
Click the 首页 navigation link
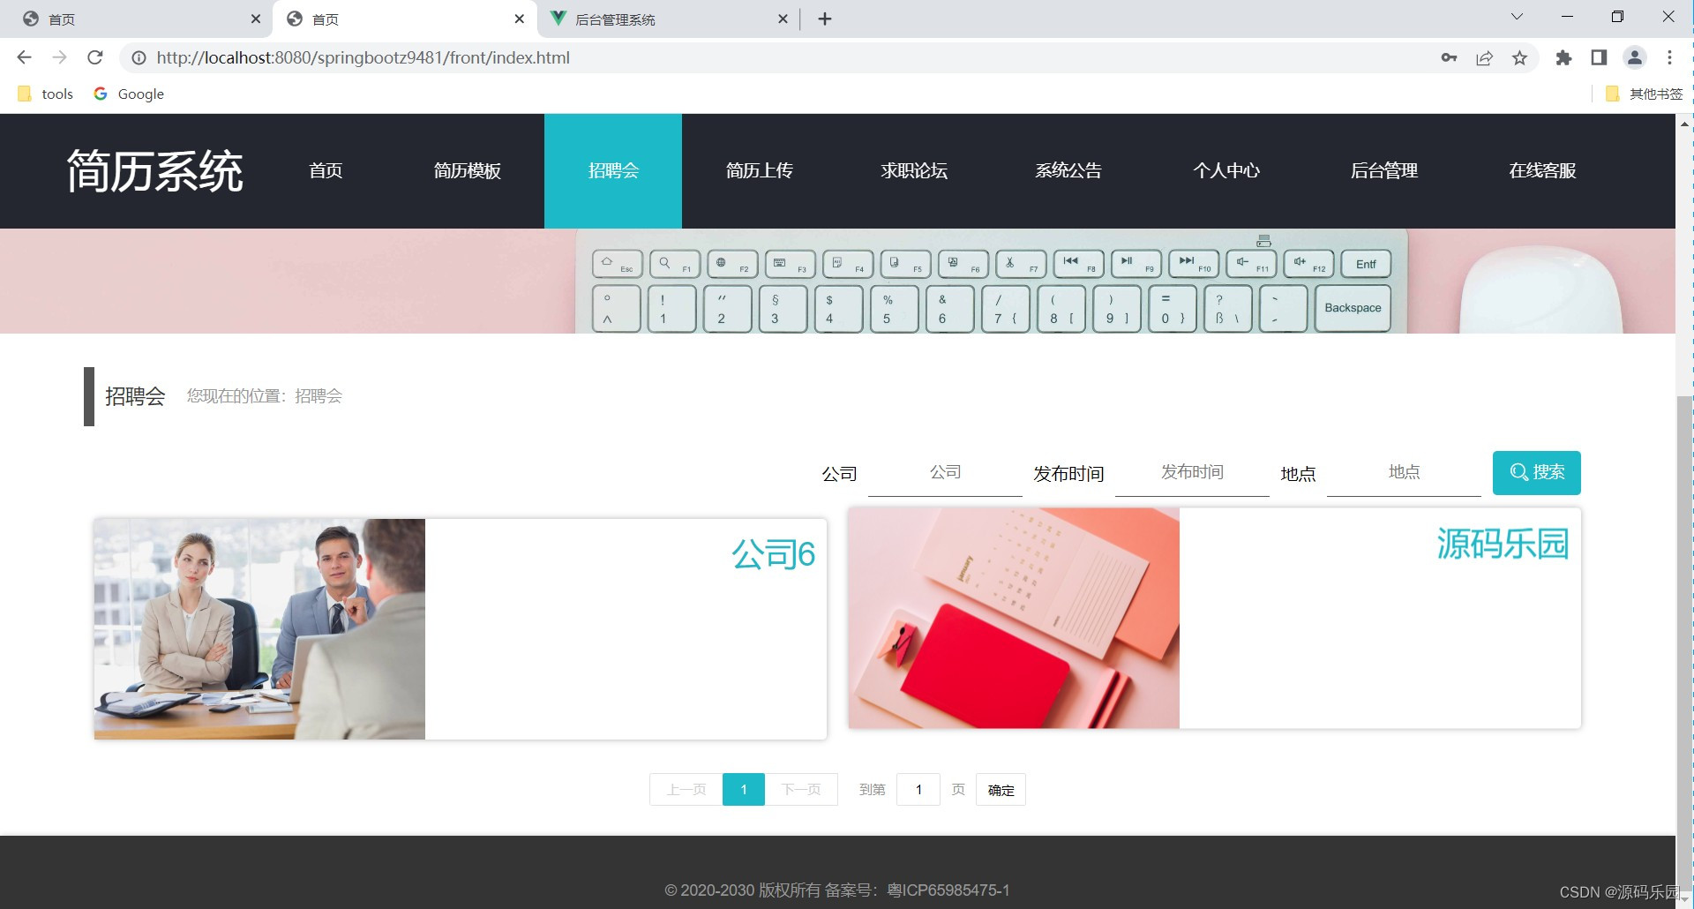[325, 170]
